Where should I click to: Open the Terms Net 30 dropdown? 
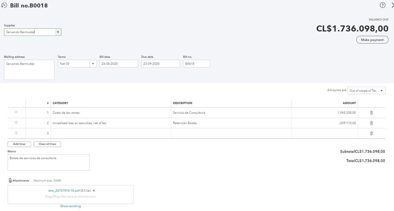[93, 63]
